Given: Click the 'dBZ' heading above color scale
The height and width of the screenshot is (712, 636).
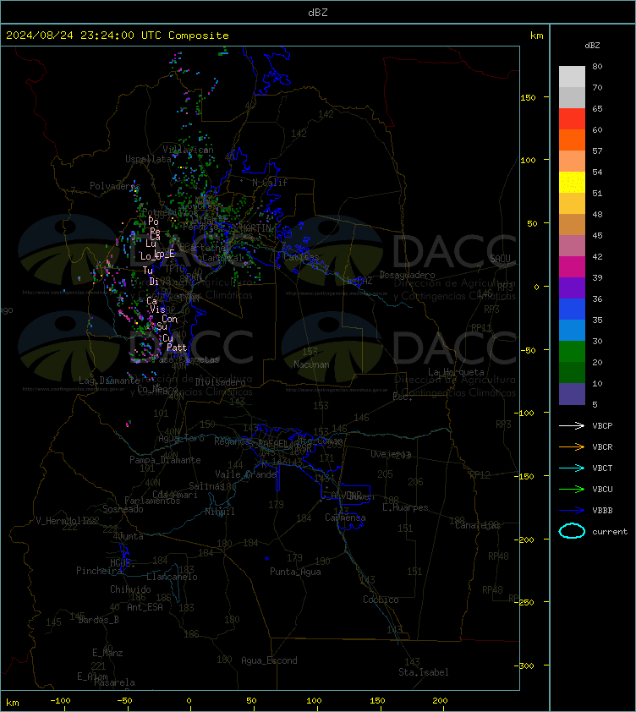Looking at the screenshot, I should point(592,46).
